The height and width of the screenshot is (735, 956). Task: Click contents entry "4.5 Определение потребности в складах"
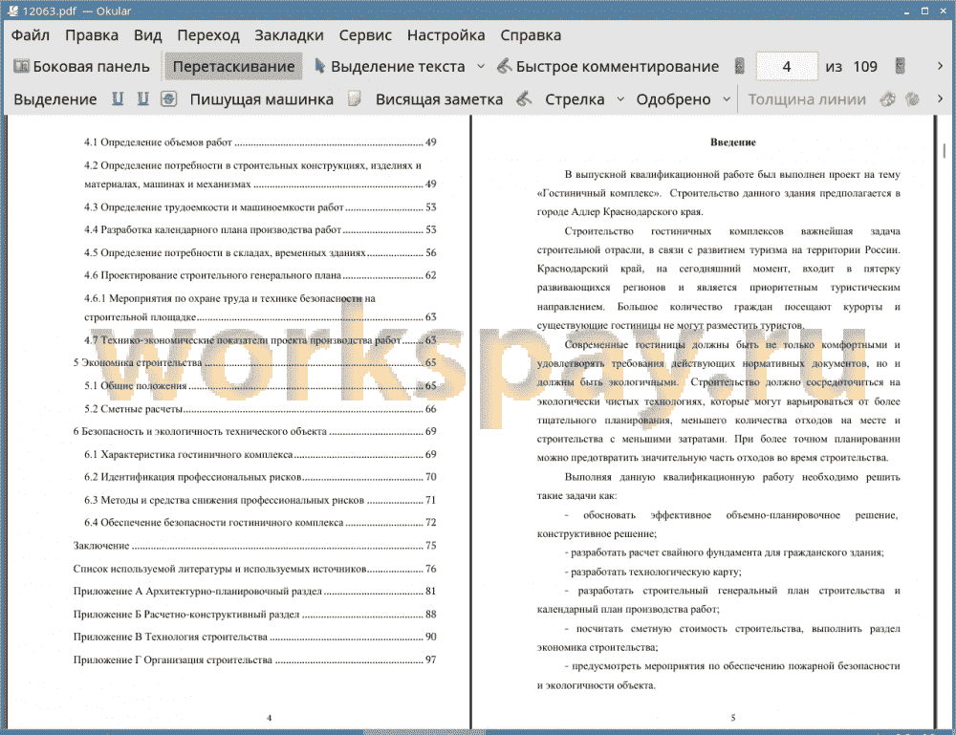[x=260, y=252]
